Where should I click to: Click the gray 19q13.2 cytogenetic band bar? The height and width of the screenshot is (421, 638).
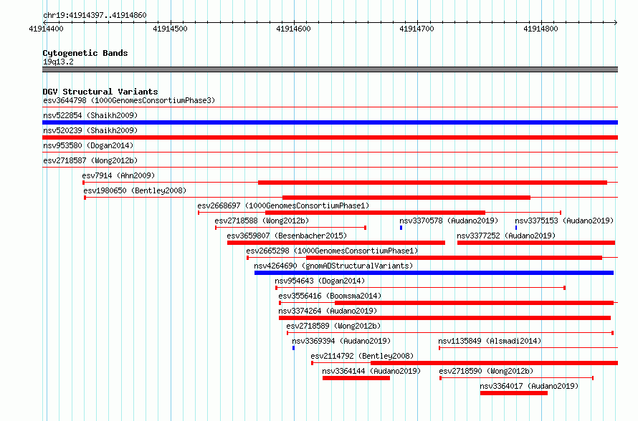pyautogui.click(x=330, y=69)
